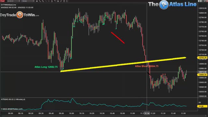Viewport: 208px width, 117px height.
Task: Click the 20 label on ATR axis
Action: click(200, 102)
